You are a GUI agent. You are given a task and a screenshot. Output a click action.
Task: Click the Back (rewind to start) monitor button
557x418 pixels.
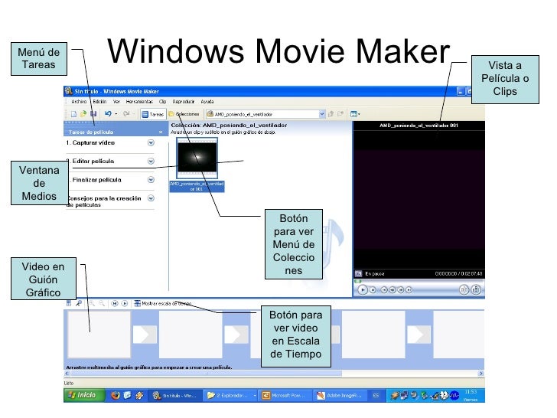click(384, 290)
